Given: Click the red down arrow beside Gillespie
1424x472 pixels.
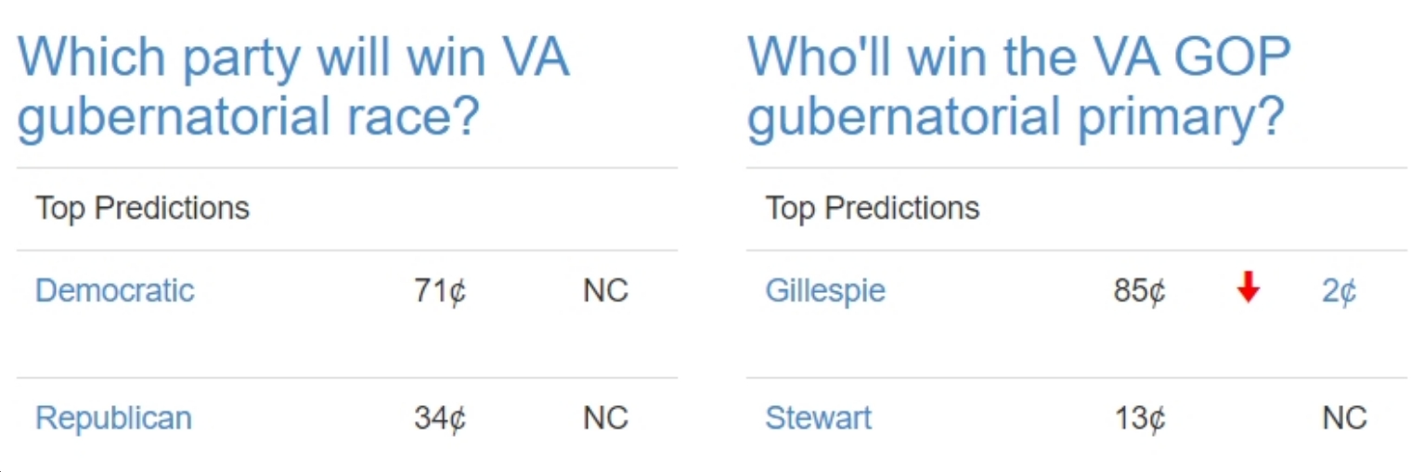Looking at the screenshot, I should click(x=1249, y=289).
